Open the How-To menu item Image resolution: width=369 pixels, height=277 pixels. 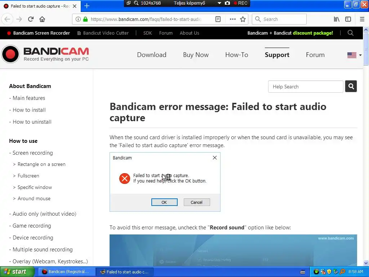click(236, 55)
